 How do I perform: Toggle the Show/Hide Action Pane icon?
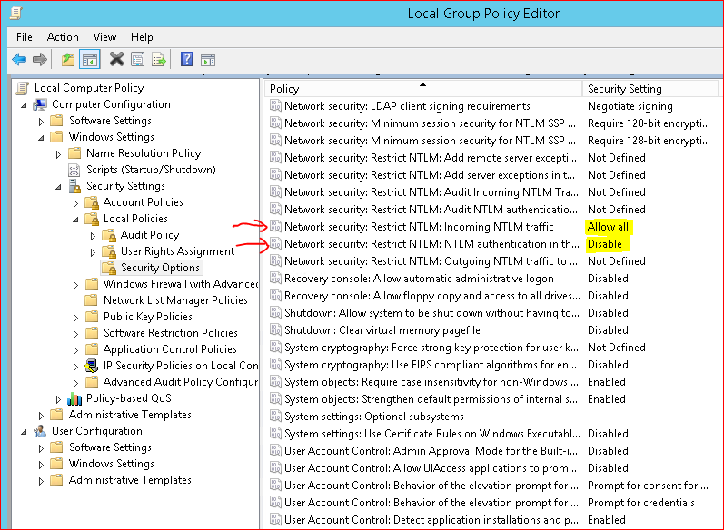coord(208,60)
